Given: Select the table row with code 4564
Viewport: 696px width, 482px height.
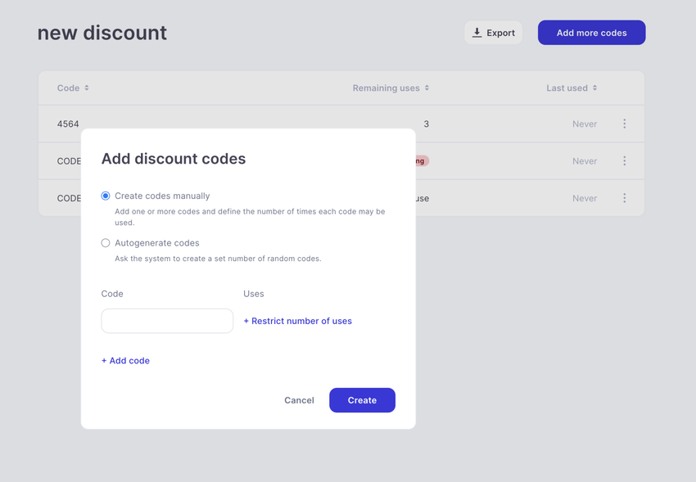Looking at the screenshot, I should tap(341, 124).
